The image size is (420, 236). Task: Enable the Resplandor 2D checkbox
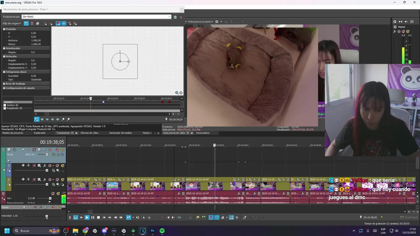[x=5, y=108]
